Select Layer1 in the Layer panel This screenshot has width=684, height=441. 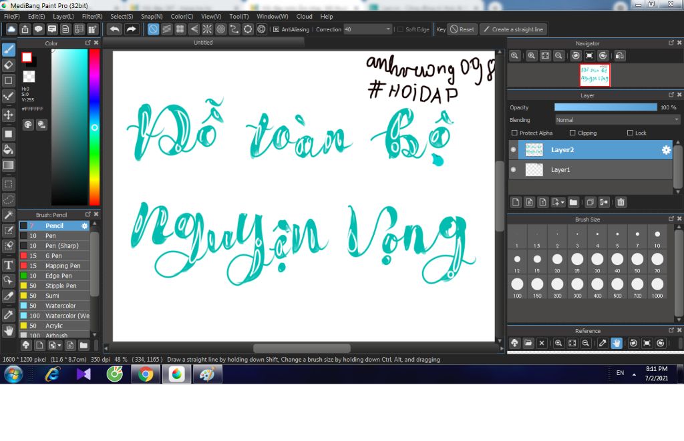pyautogui.click(x=590, y=169)
